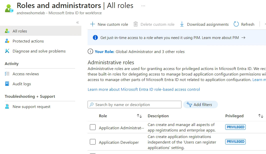Click the New custom role button

coord(109,24)
